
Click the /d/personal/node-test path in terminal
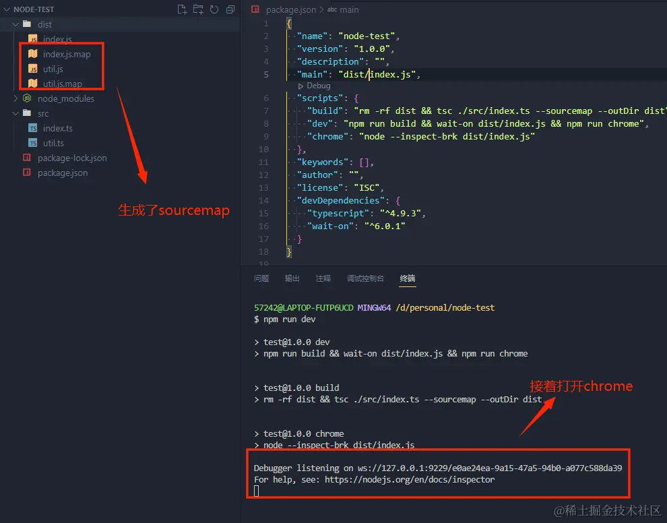(x=445, y=308)
